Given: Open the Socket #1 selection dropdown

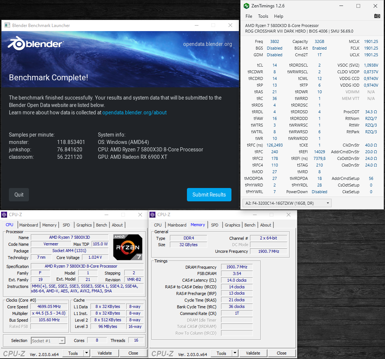Looking at the screenshot, I should [x=48, y=340].
